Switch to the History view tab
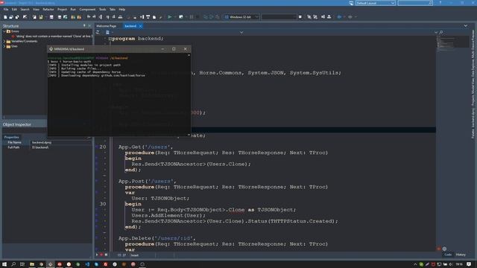The image size is (477, 268). pyautogui.click(x=461, y=255)
